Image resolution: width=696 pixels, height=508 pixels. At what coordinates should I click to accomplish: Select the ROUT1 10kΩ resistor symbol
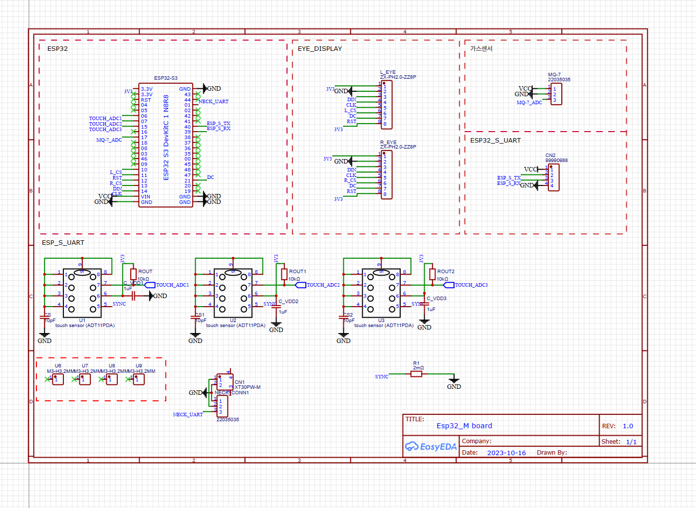click(284, 274)
